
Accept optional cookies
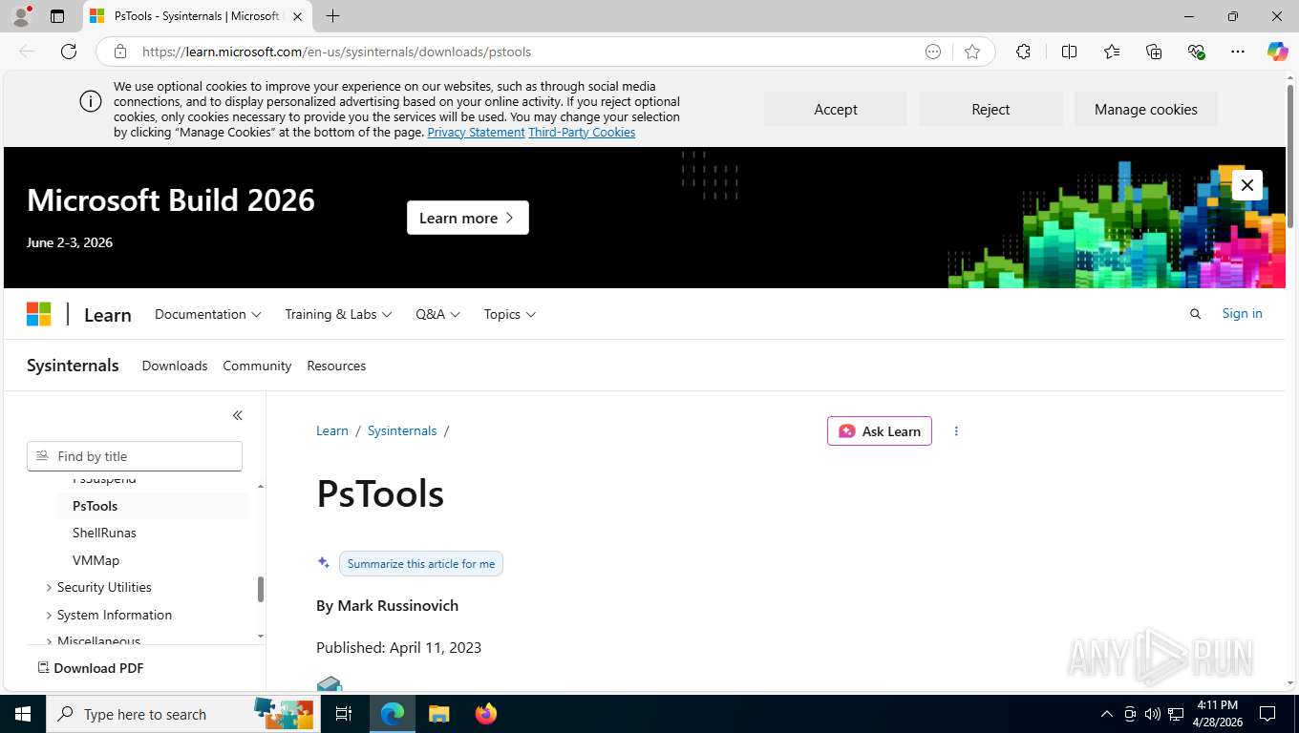pyautogui.click(x=836, y=109)
